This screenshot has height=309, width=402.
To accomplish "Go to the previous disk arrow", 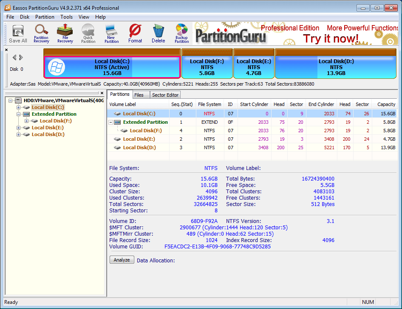I will coord(14,58).
